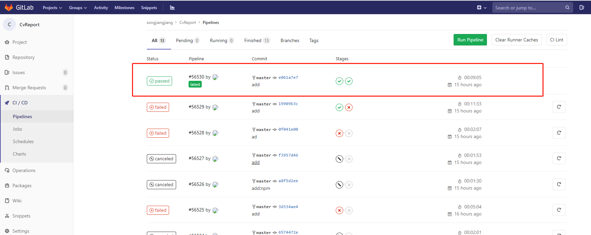Retry pipeline #56527
591x235 pixels.
click(x=559, y=158)
